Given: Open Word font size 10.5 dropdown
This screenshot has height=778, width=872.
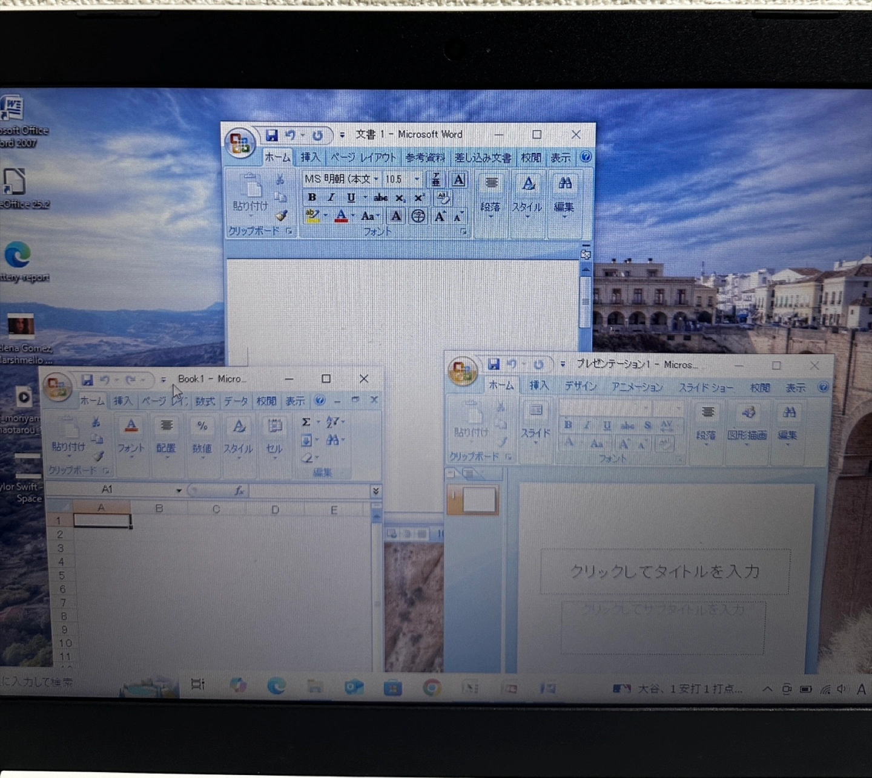Looking at the screenshot, I should click(417, 179).
